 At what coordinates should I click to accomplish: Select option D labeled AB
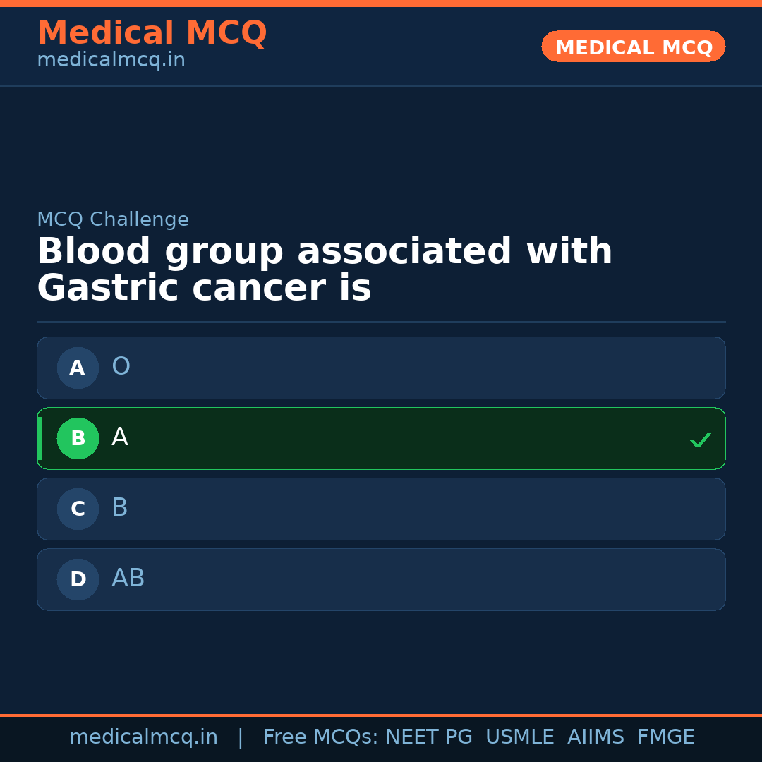point(381,579)
